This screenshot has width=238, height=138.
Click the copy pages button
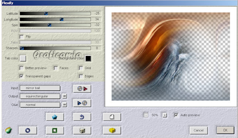click(x=112, y=117)
